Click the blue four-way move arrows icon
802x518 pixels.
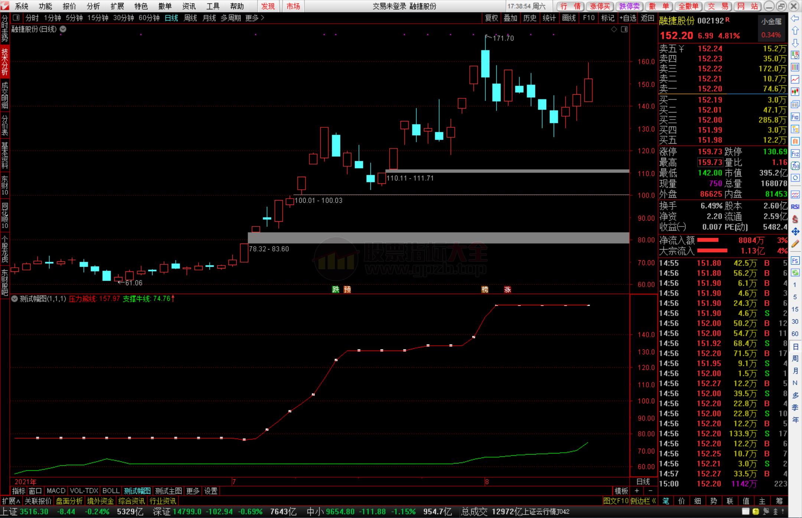click(x=795, y=232)
